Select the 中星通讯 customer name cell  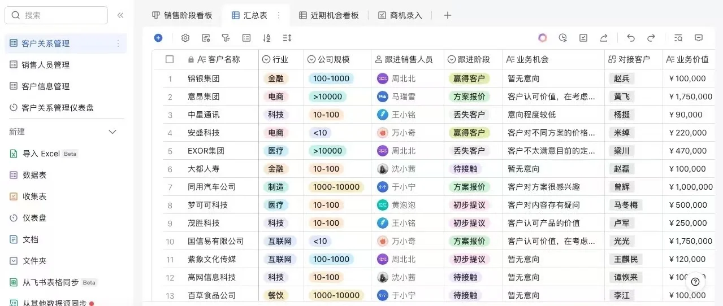point(220,115)
